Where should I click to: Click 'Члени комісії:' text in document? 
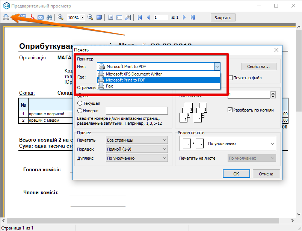(x=41, y=192)
